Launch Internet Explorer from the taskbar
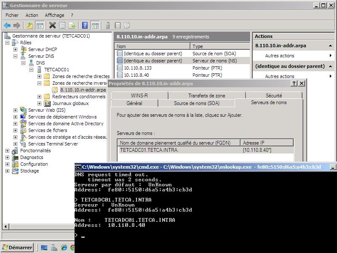This screenshot has height=253, width=337. [64, 248]
